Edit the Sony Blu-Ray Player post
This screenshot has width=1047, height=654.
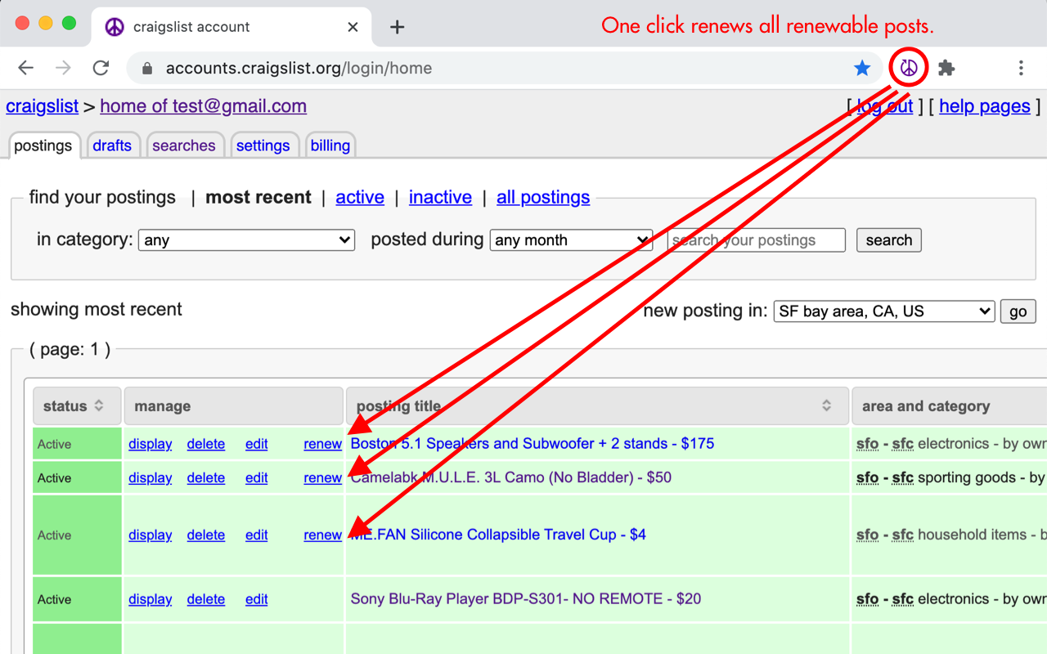point(257,599)
